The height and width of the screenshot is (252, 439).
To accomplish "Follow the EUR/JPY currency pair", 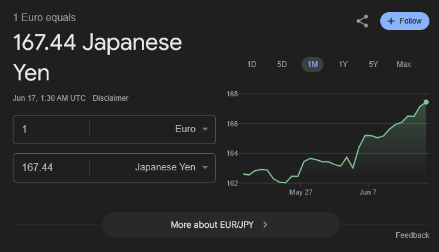I will click(404, 21).
